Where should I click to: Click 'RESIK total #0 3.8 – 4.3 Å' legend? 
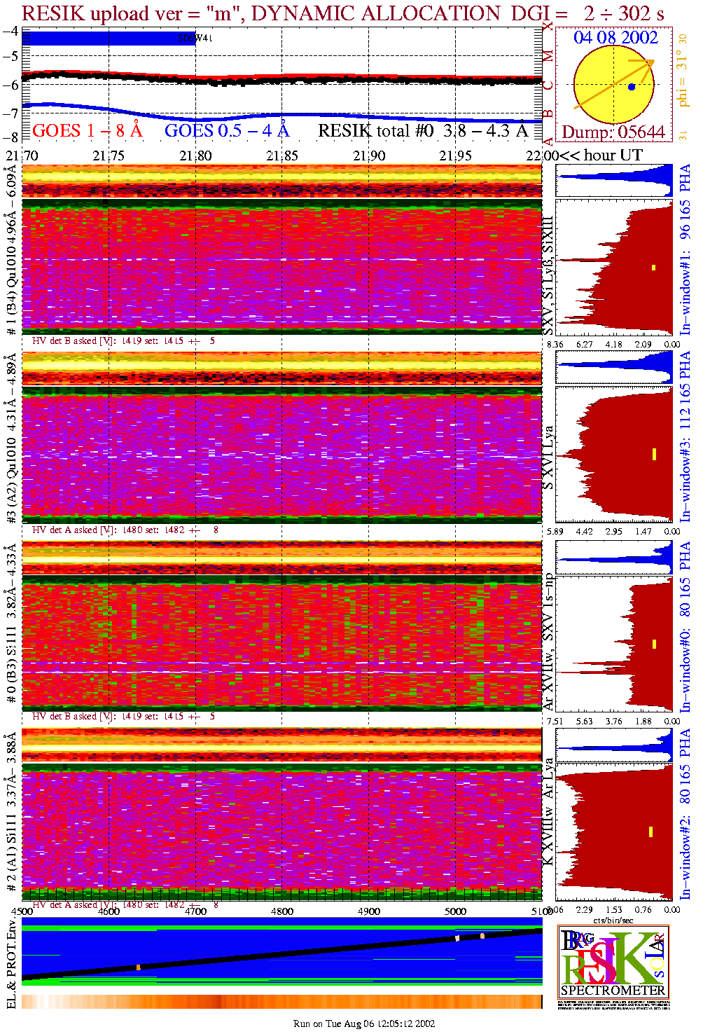(x=424, y=130)
